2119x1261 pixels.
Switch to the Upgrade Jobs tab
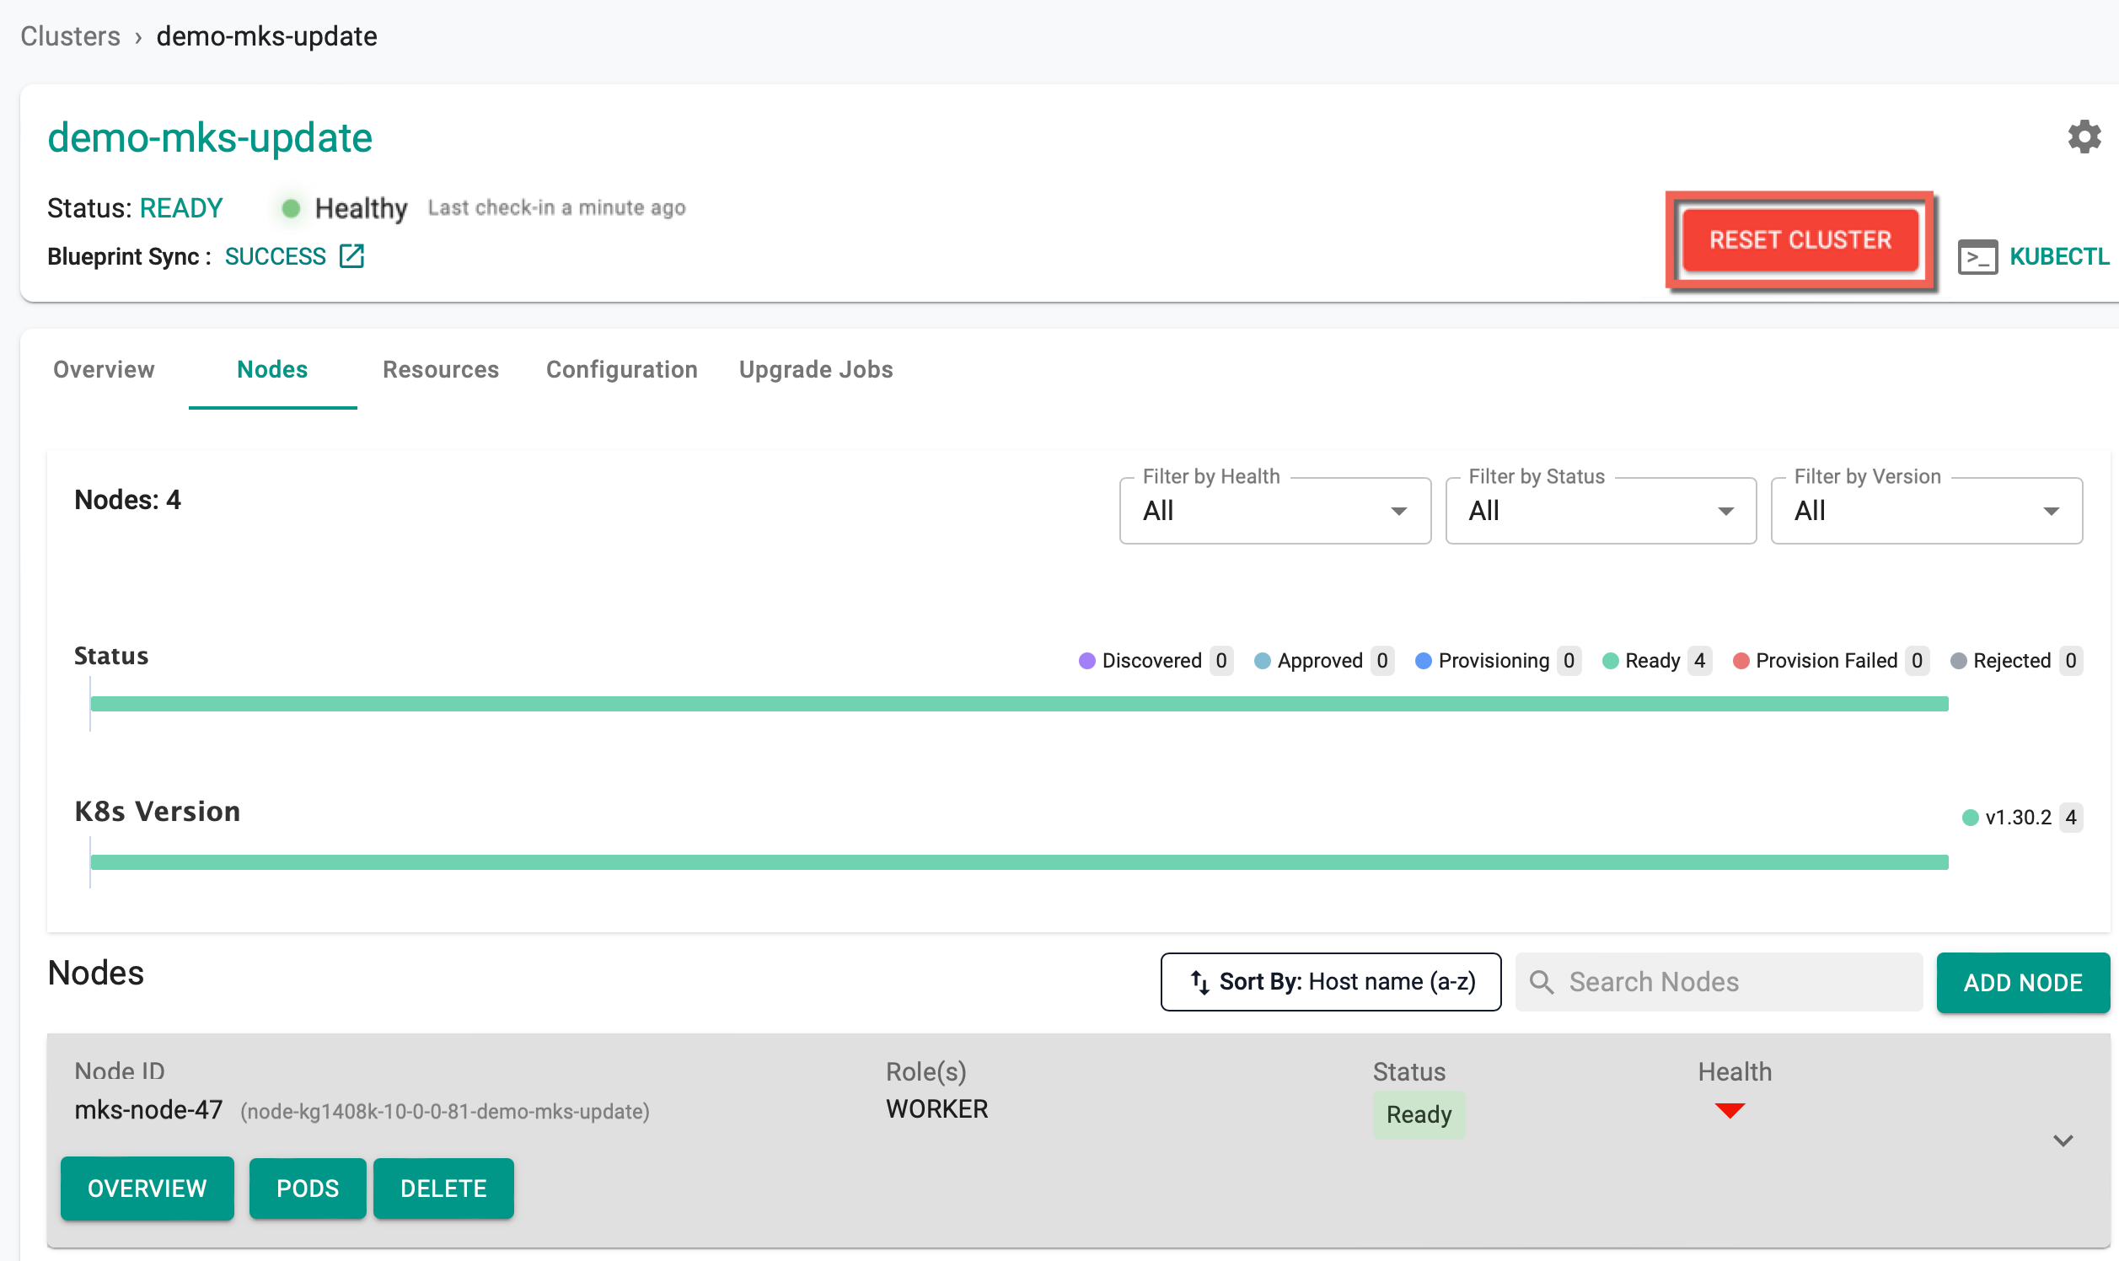(815, 369)
